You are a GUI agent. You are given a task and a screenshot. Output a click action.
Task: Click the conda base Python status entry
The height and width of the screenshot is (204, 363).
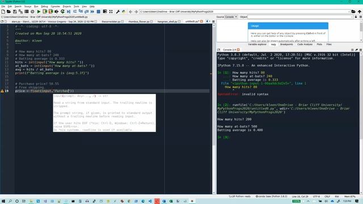pos(271,197)
